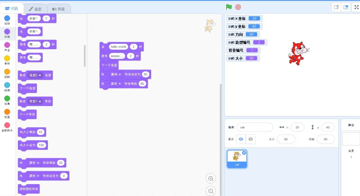The height and width of the screenshot is (196, 360).
Task: Click the sprite name field containing cat
Action: pos(255,127)
